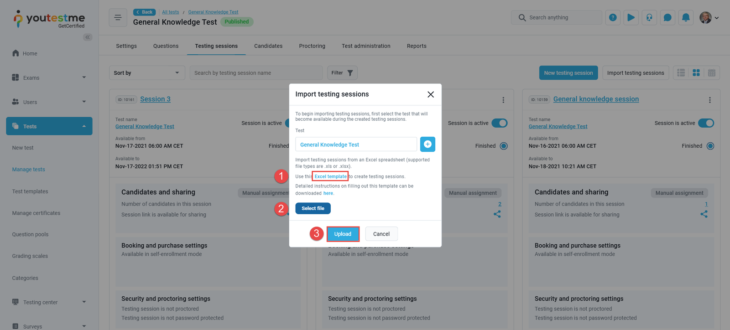The height and width of the screenshot is (330, 730).
Task: Click the play video icon in header
Action: [631, 18]
